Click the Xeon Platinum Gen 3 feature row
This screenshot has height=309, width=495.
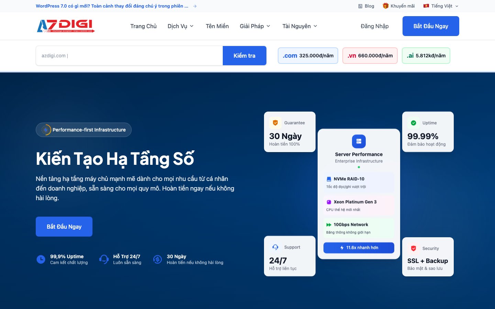coord(359,205)
